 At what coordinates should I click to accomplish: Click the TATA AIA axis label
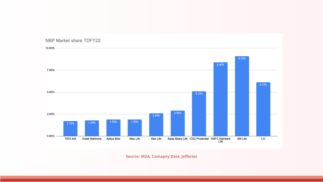tap(70, 139)
